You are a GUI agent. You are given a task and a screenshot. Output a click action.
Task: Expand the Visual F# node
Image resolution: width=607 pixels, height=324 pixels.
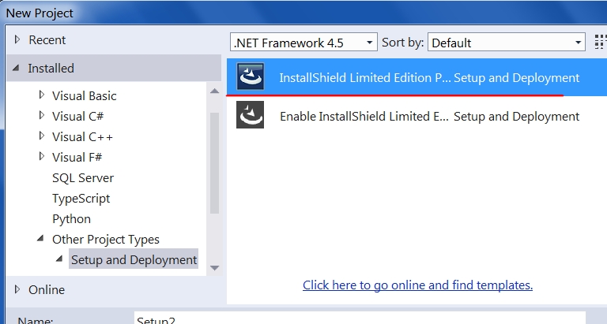(42, 156)
